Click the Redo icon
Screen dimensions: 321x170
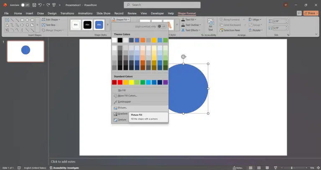click(48, 5)
